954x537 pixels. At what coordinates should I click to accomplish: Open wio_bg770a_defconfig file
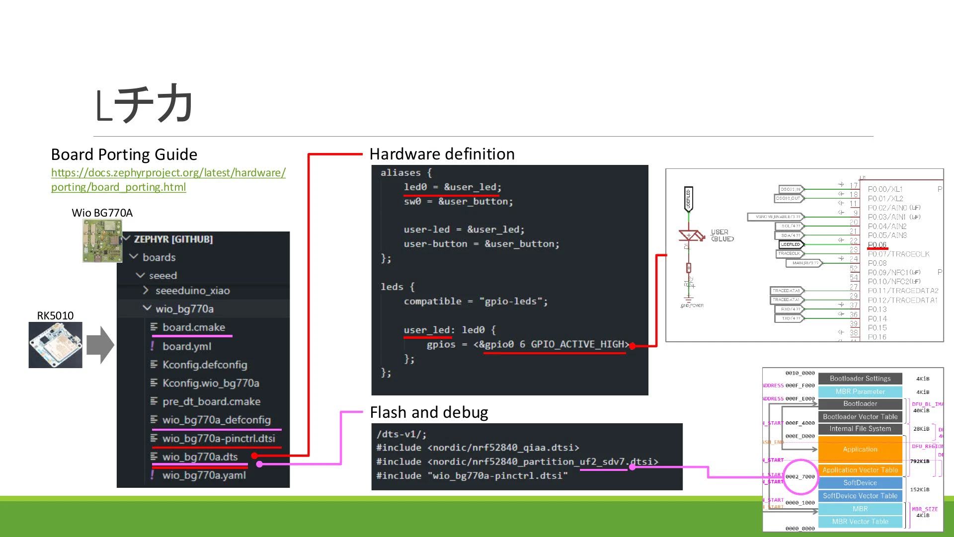216,420
